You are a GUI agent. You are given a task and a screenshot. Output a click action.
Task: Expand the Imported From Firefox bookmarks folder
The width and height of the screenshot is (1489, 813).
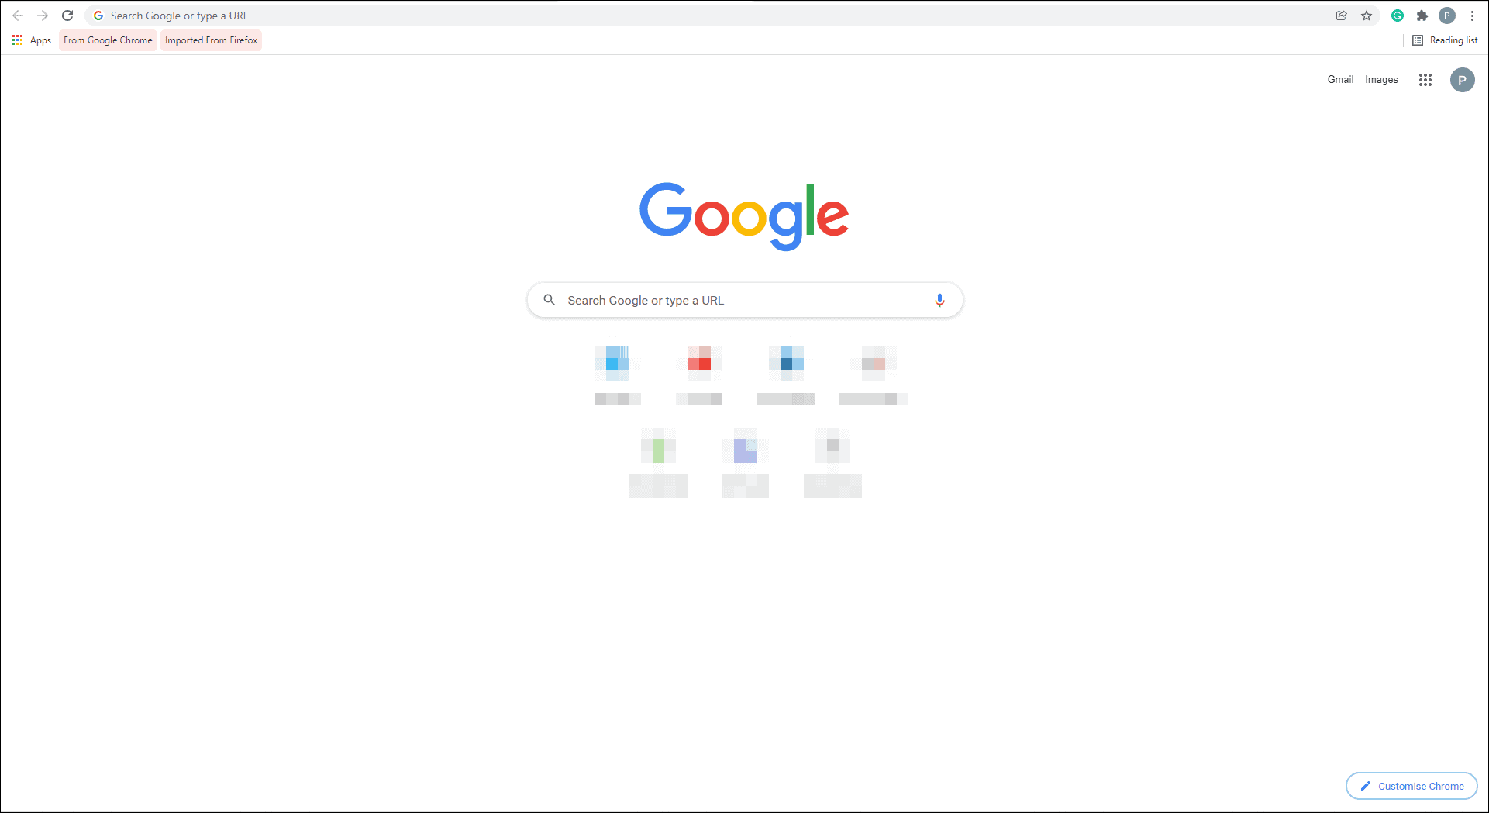point(211,40)
